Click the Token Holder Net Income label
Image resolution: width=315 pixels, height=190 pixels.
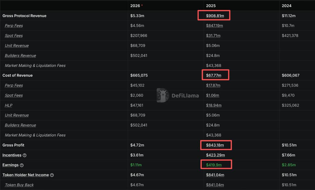point(25,175)
